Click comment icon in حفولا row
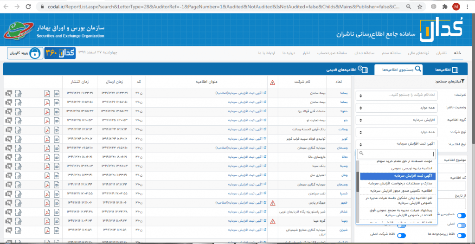The height and width of the screenshot is (244, 475). click(8, 111)
